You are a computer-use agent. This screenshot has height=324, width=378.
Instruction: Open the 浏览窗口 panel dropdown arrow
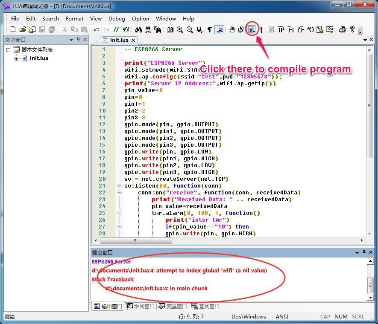(71, 40)
